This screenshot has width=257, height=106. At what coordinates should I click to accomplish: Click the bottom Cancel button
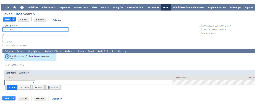[x=23, y=98]
